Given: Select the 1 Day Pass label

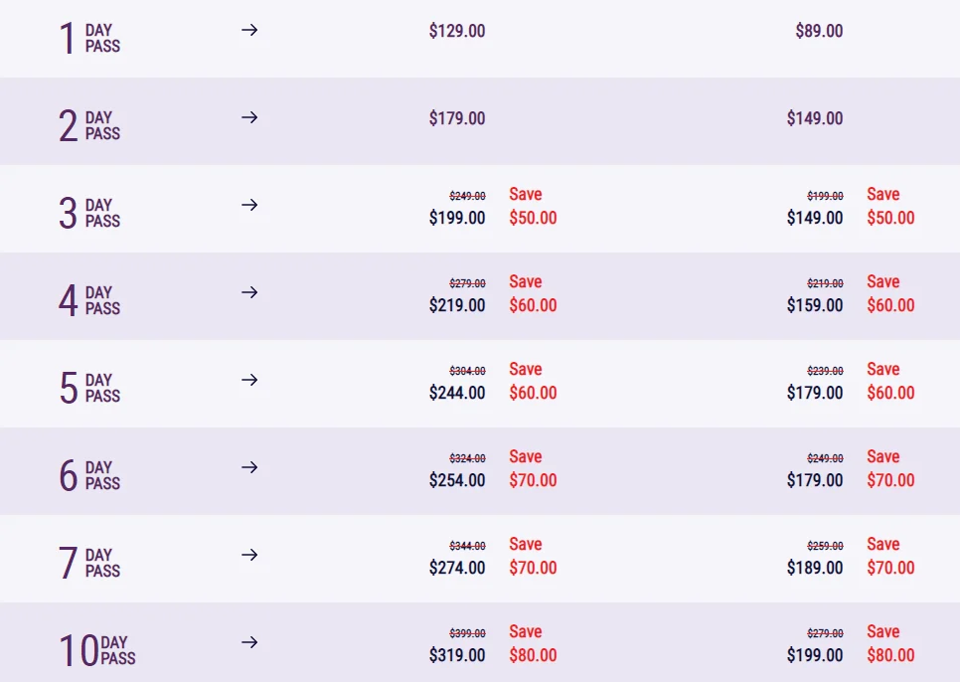Looking at the screenshot, I should [89, 38].
